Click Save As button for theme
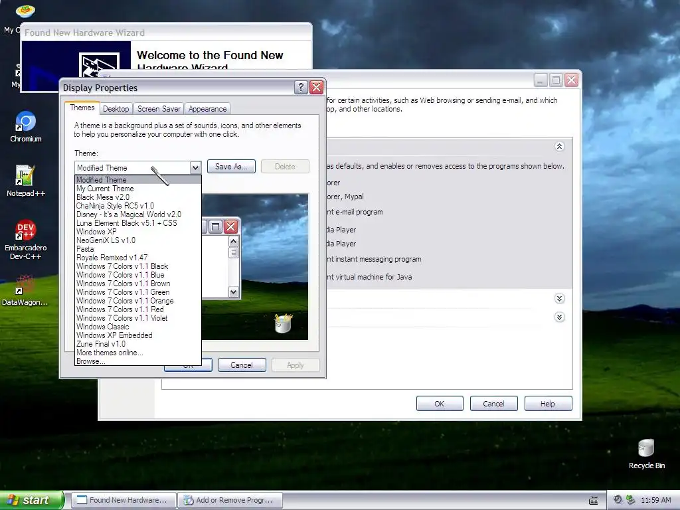The image size is (680, 510). click(231, 167)
